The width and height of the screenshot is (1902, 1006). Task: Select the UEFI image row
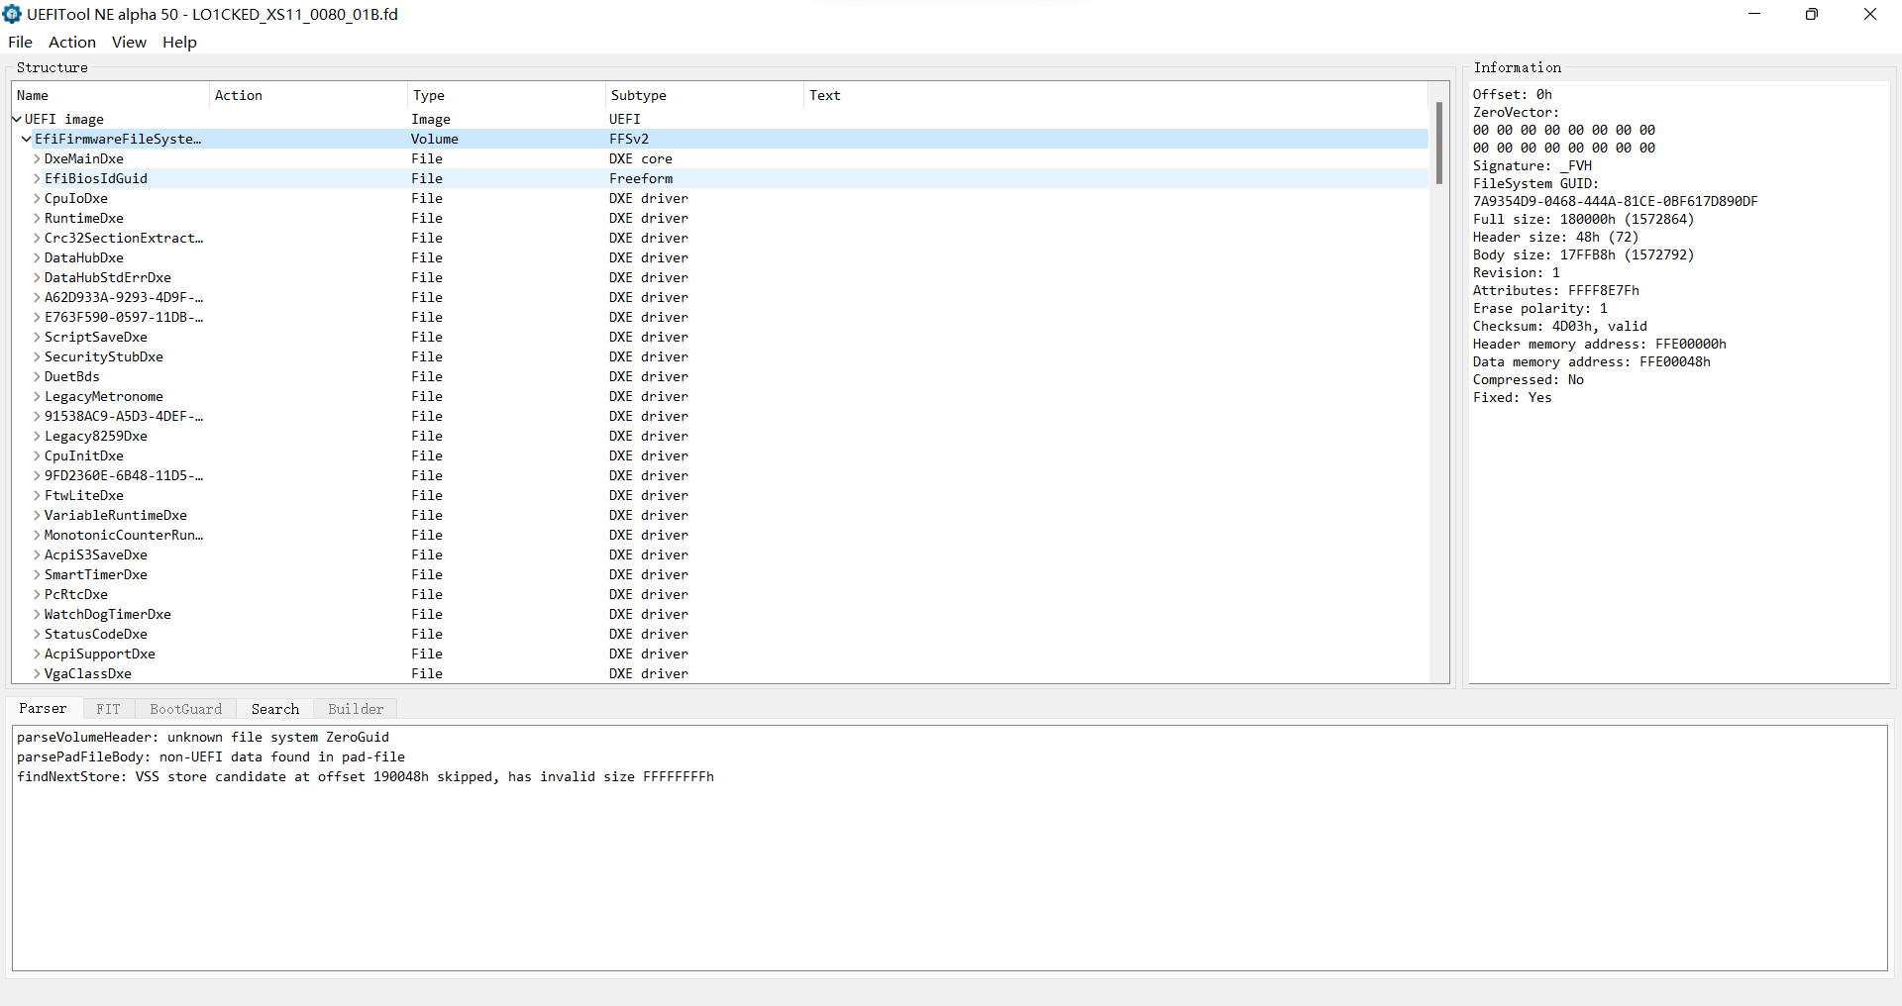coord(720,119)
